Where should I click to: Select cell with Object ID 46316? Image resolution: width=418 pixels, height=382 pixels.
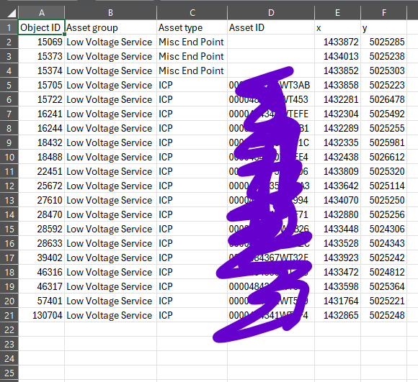click(x=41, y=272)
